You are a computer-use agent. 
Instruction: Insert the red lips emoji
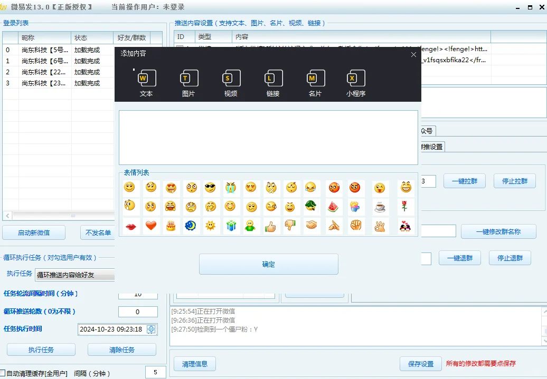[x=131, y=227]
